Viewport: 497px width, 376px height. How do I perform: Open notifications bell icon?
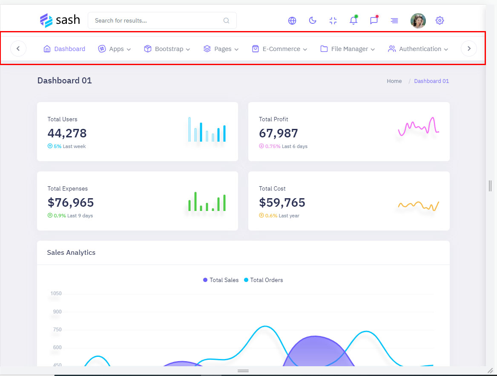coord(353,20)
